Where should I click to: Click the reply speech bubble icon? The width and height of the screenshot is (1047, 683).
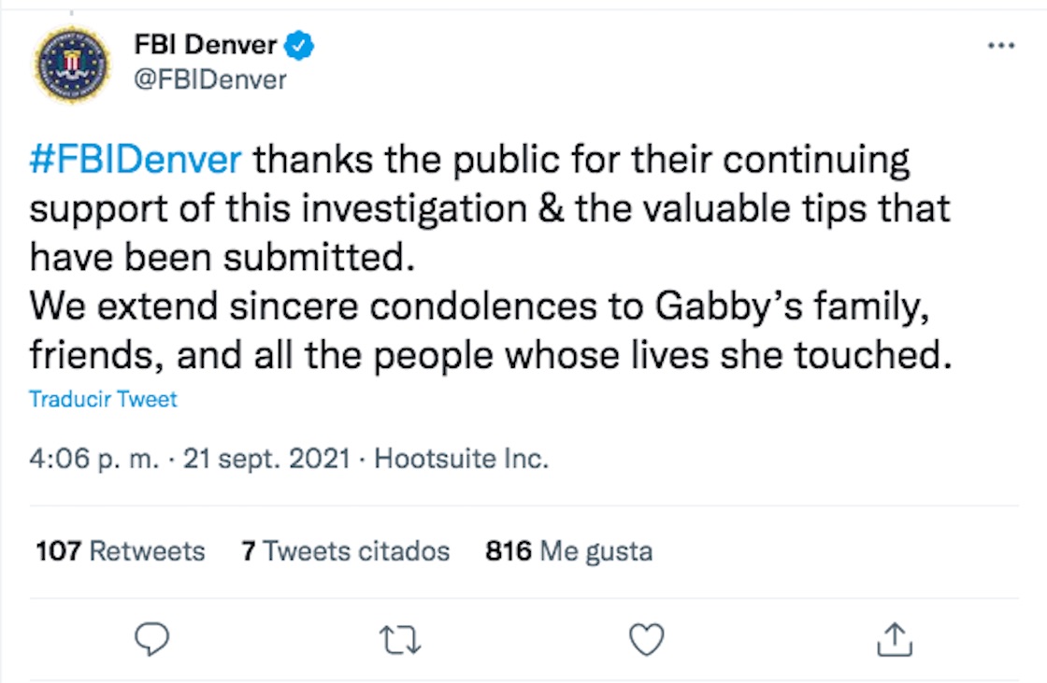point(151,640)
